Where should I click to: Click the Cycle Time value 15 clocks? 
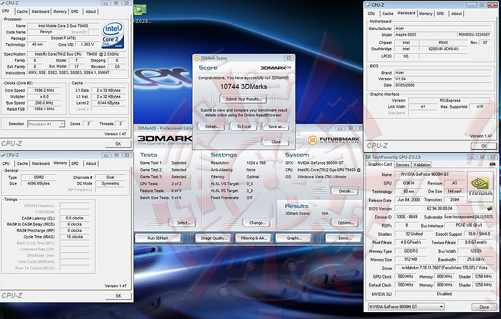[75, 237]
